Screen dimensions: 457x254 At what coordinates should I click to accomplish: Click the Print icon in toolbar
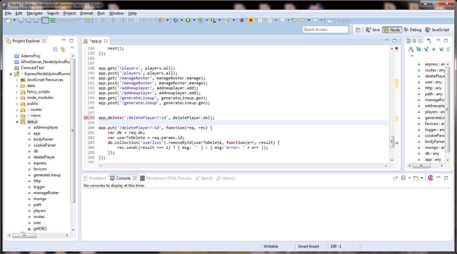coord(35,21)
